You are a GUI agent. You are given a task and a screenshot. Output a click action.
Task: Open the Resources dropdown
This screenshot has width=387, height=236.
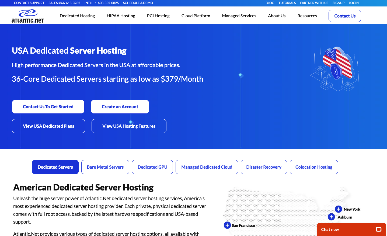point(307,16)
